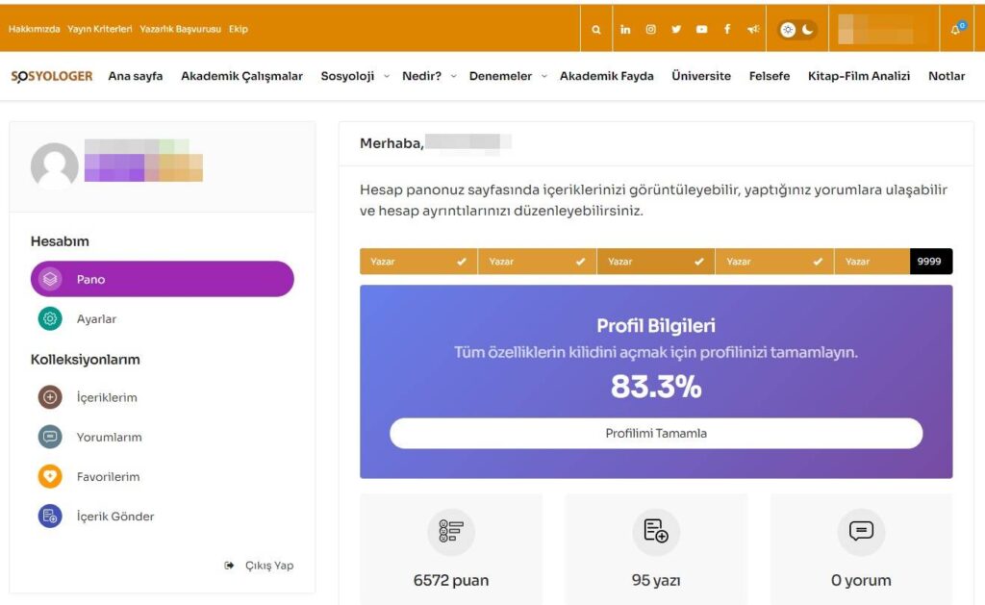Click the 95 yazı stat card icon

coord(656,532)
